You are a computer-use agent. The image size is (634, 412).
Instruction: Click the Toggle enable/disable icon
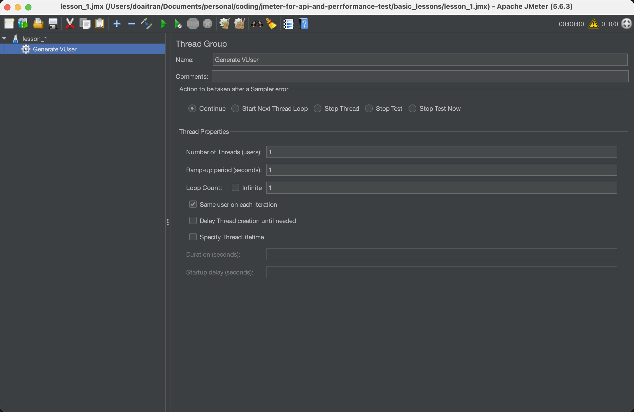point(146,24)
